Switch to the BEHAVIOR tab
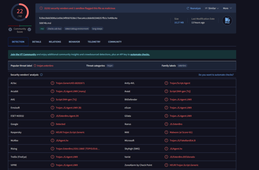This screenshot has width=259, height=170. pyautogui.click(x=74, y=42)
